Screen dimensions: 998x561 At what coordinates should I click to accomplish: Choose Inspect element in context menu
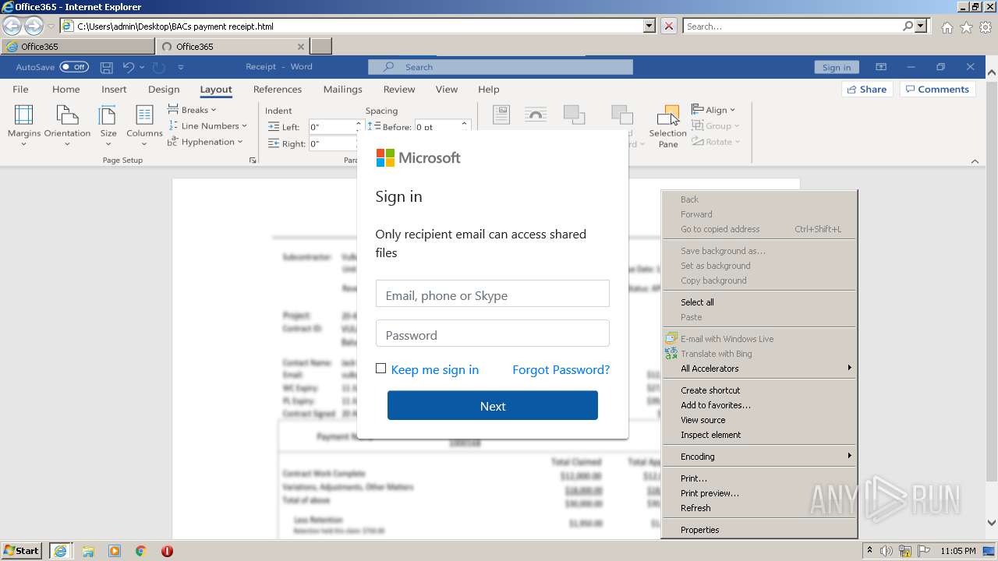[759, 435]
